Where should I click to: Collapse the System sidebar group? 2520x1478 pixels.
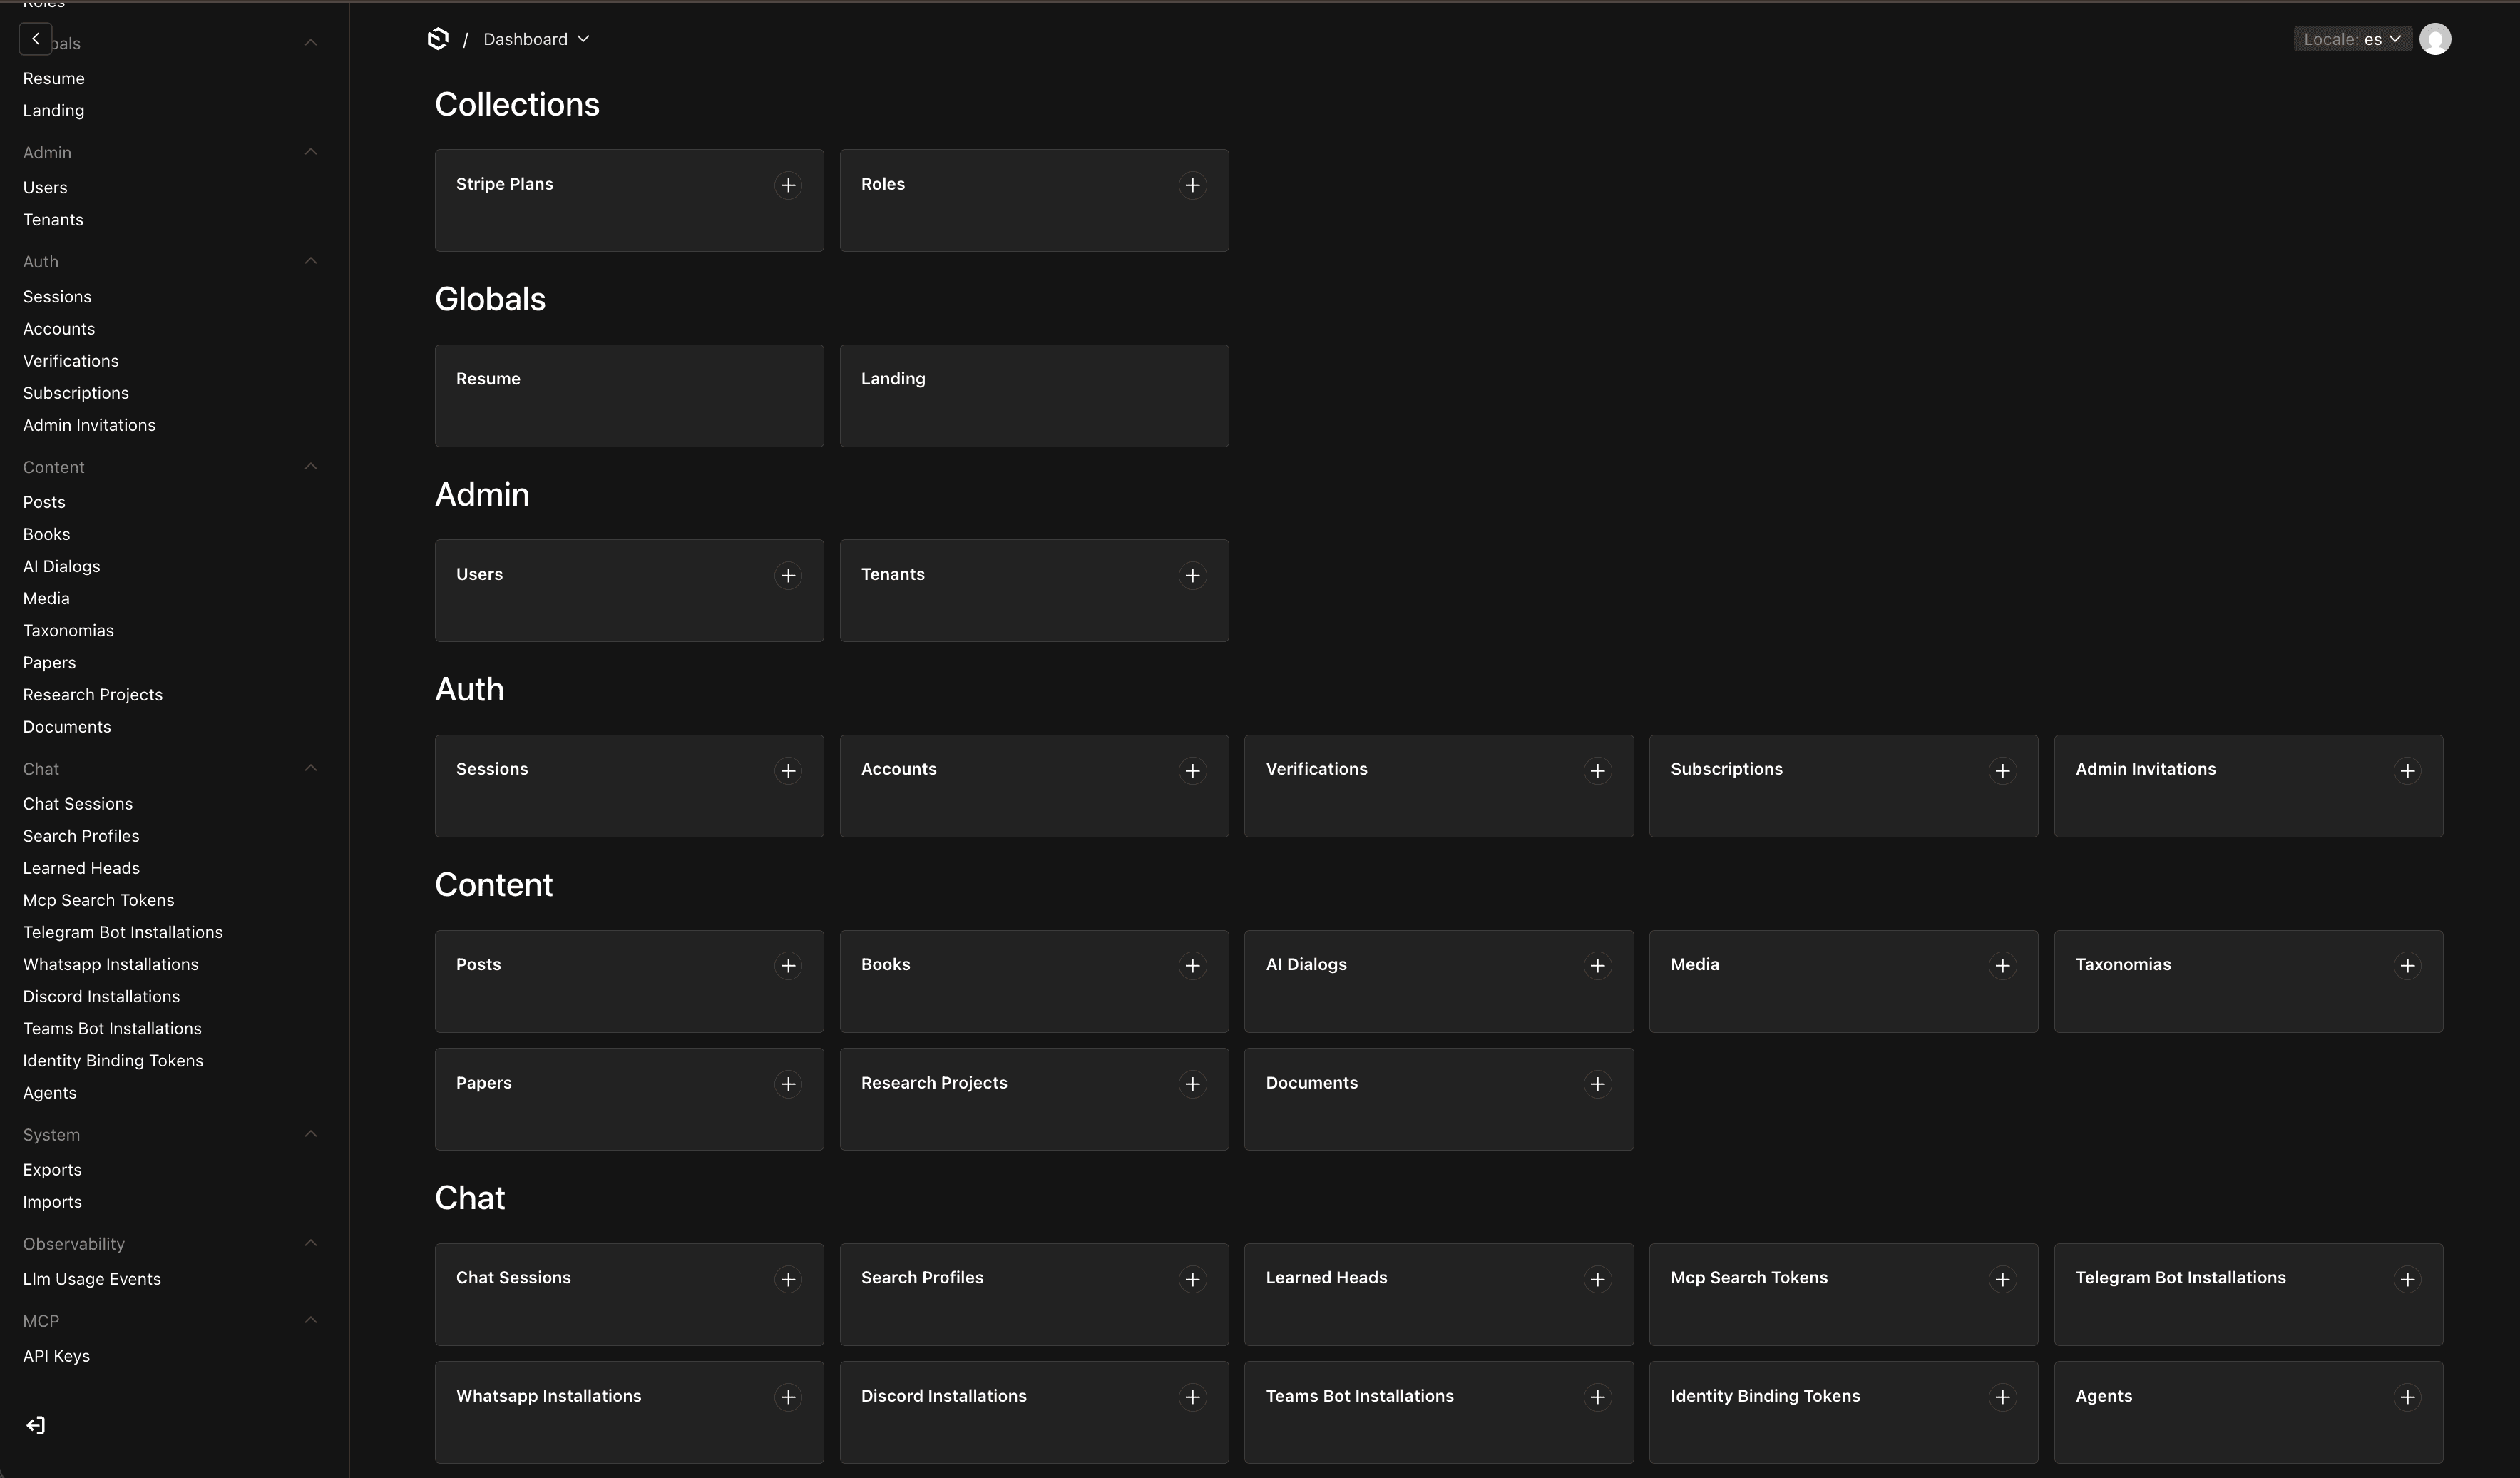pos(310,1133)
